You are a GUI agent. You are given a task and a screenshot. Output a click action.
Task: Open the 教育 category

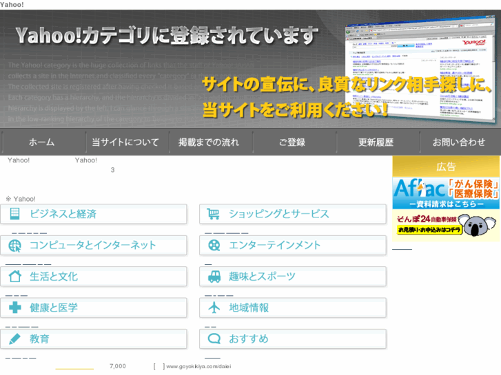(94, 339)
